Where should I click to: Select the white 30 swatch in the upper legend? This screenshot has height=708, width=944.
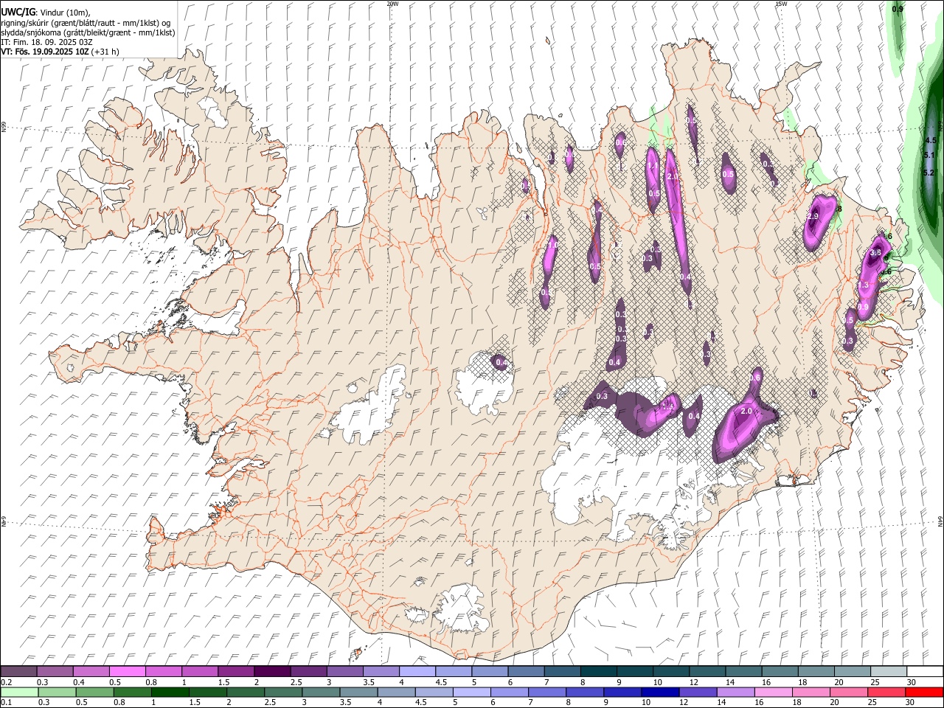pyautogui.click(x=924, y=672)
